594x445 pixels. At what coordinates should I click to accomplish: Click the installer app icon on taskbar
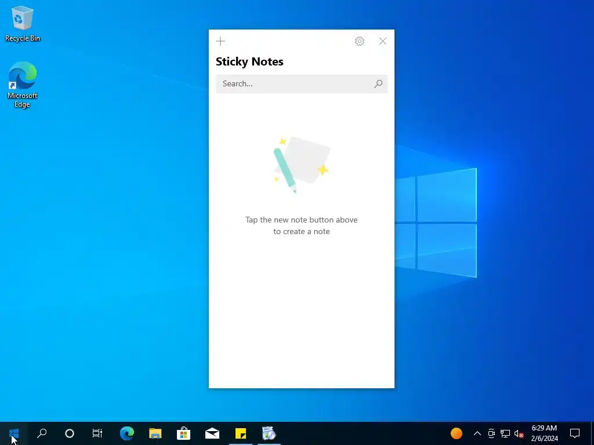269,433
